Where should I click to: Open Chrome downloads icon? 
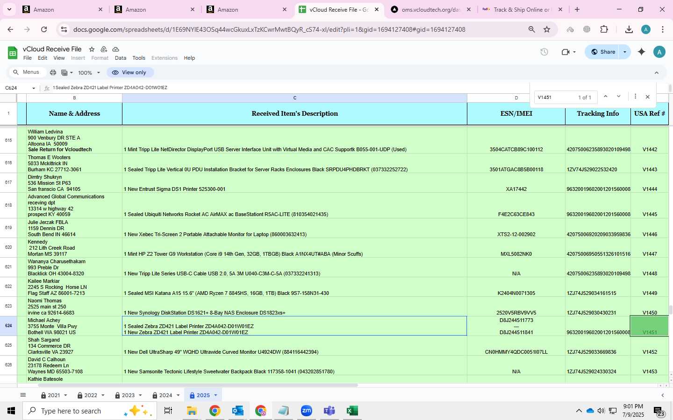coord(629,29)
